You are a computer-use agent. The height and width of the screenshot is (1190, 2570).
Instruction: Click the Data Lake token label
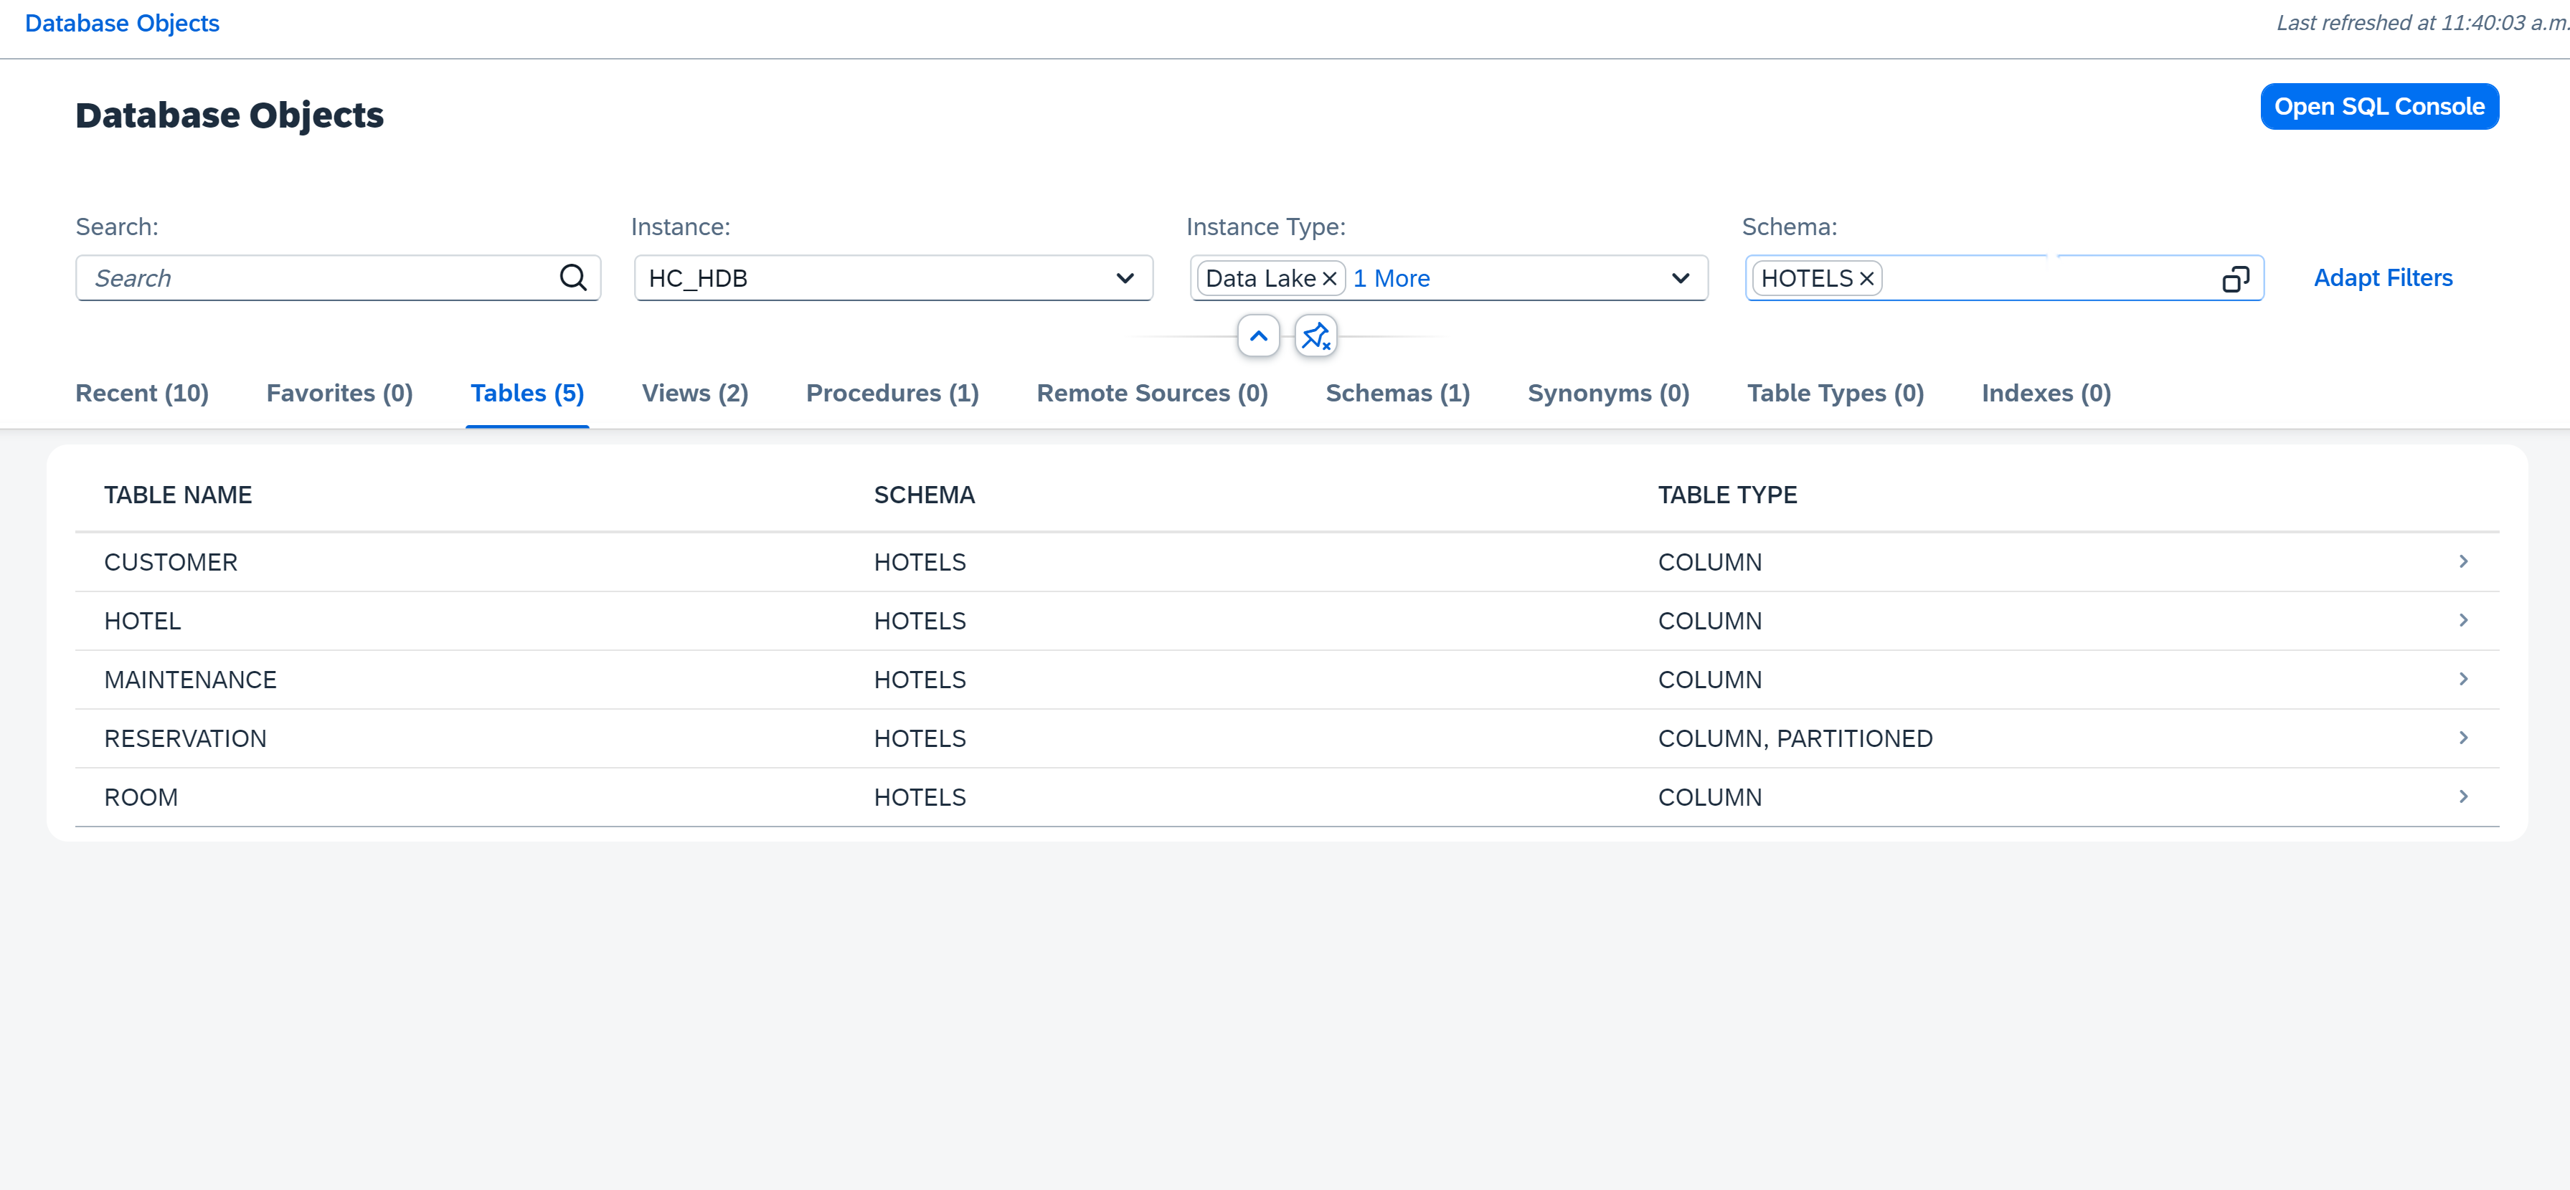pos(1260,278)
